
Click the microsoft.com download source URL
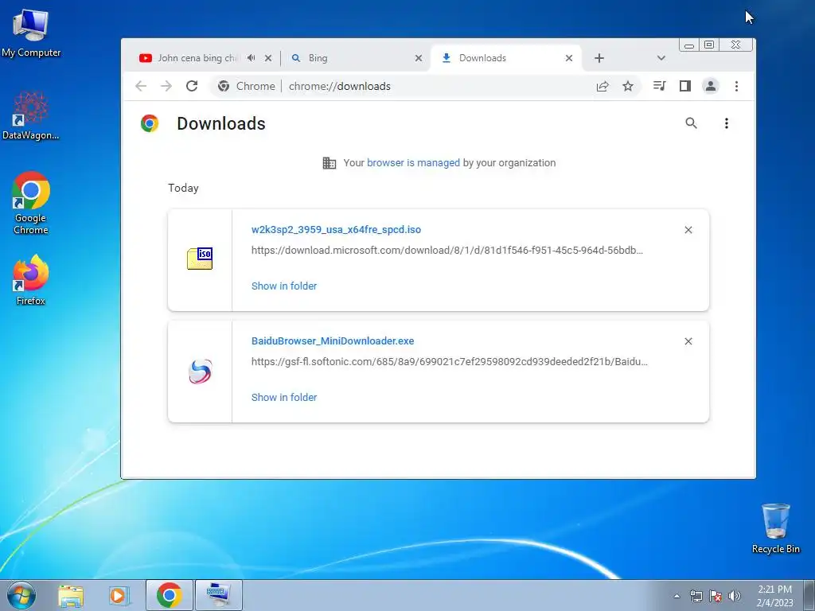click(x=447, y=251)
